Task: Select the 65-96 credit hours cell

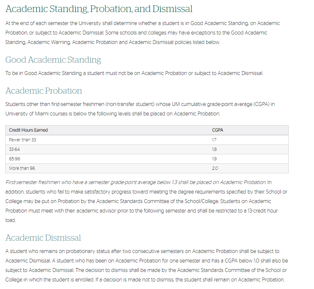Action: point(15,159)
